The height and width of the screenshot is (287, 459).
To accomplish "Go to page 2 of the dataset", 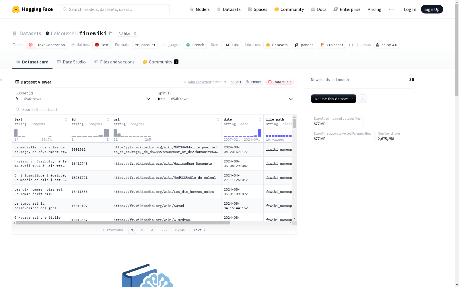I will pos(142,230).
